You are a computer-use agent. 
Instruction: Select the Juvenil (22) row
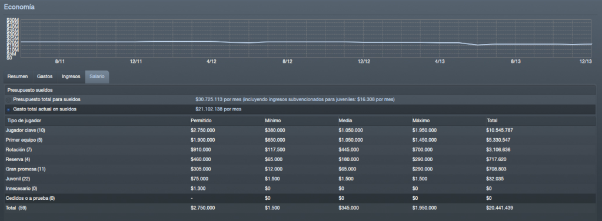click(300, 179)
